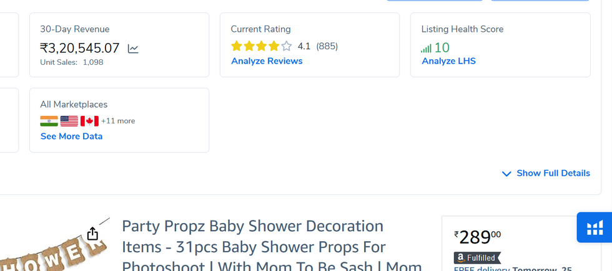This screenshot has height=271, width=612.
Task: Click the share icon on product image
Action: [x=92, y=234]
